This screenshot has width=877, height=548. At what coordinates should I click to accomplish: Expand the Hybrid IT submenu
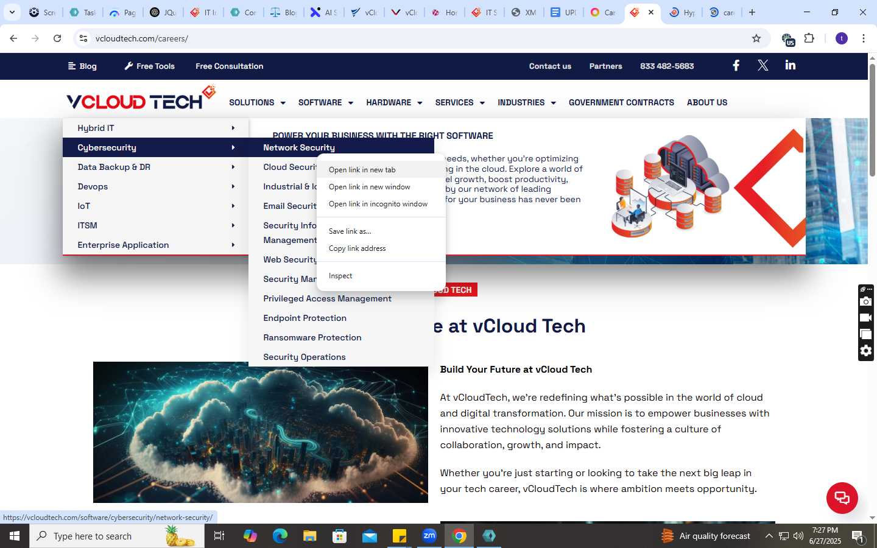click(x=155, y=128)
